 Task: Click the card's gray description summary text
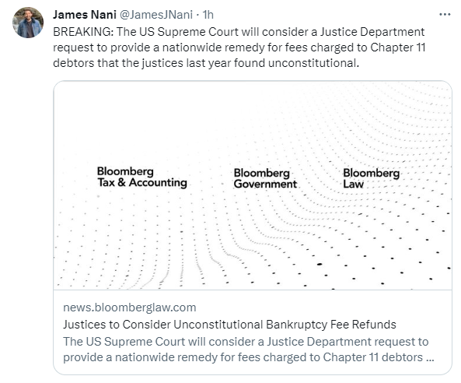(249, 350)
